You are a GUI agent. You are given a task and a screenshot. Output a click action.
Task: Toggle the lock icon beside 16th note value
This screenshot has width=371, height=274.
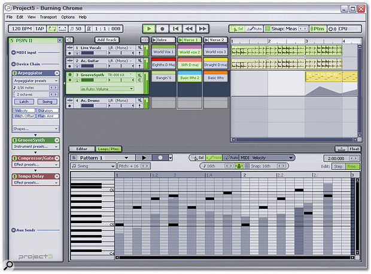pyautogui.click(x=239, y=166)
